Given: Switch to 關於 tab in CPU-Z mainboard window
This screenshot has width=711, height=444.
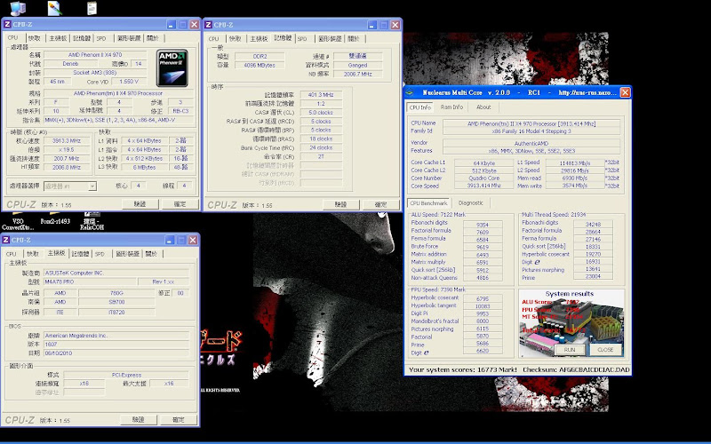Looking at the screenshot, I should (151, 254).
